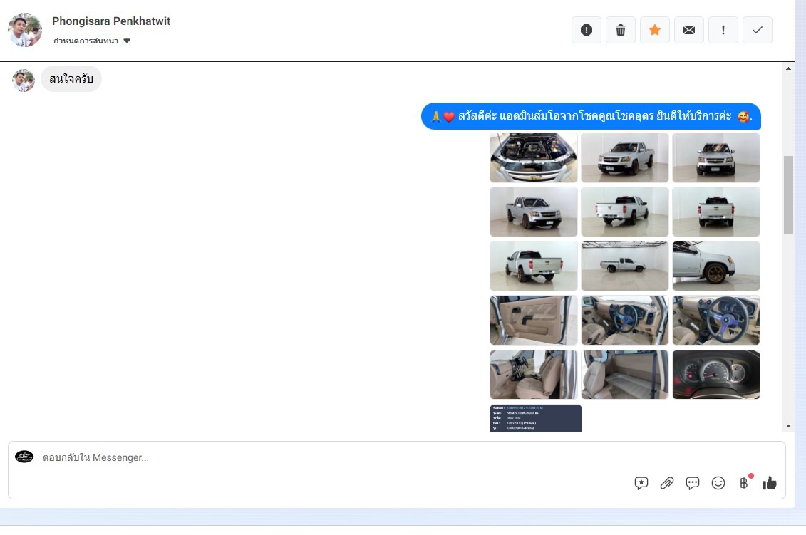Open the dashboard gauge cluster photo
The width and height of the screenshot is (806, 535).
click(716, 375)
